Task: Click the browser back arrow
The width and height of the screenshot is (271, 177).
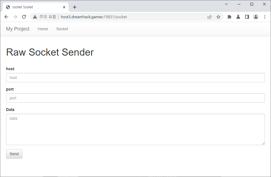Action: (6, 17)
